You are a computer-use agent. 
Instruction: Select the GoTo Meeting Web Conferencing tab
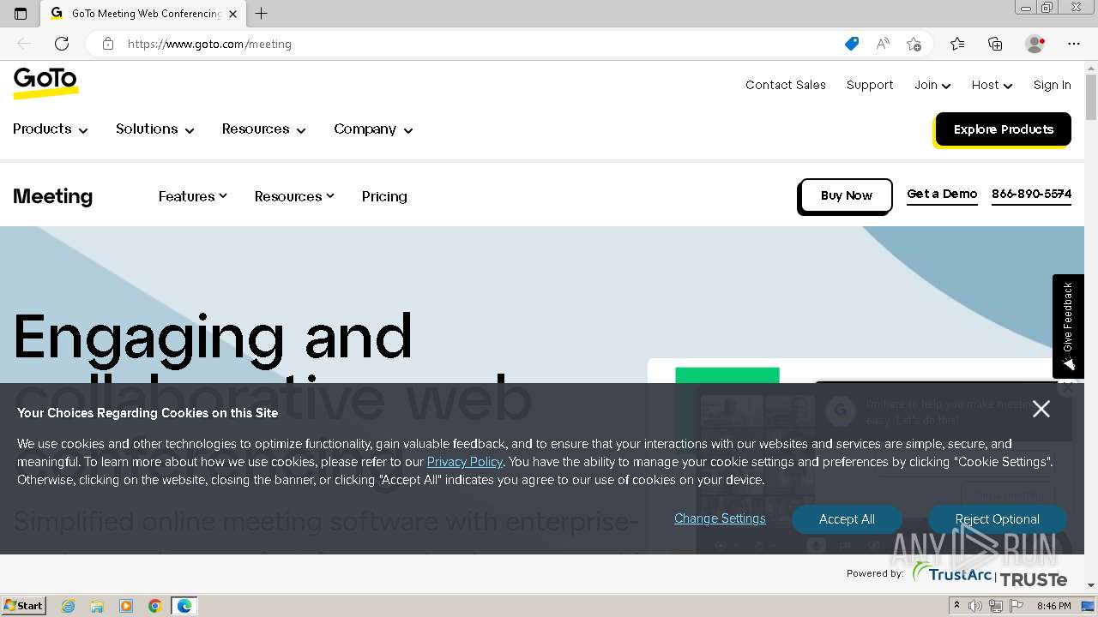coord(144,14)
